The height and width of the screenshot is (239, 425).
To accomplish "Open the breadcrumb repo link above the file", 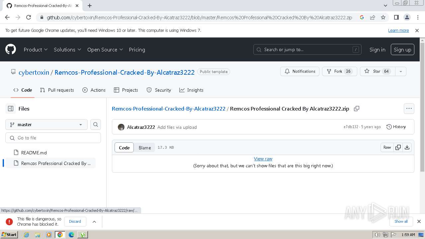I will [x=169, y=109].
